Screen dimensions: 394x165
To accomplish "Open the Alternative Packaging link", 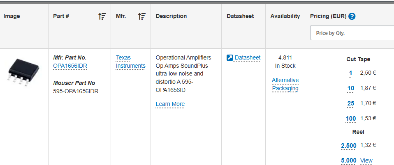I will (x=285, y=84).
